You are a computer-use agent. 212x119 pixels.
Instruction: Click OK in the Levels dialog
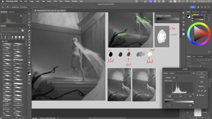tap(202, 73)
